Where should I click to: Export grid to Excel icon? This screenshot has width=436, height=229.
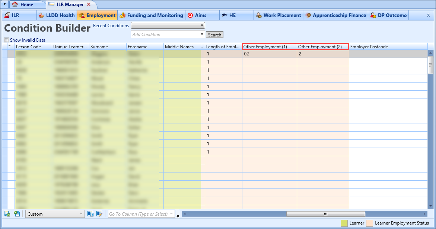point(7,214)
